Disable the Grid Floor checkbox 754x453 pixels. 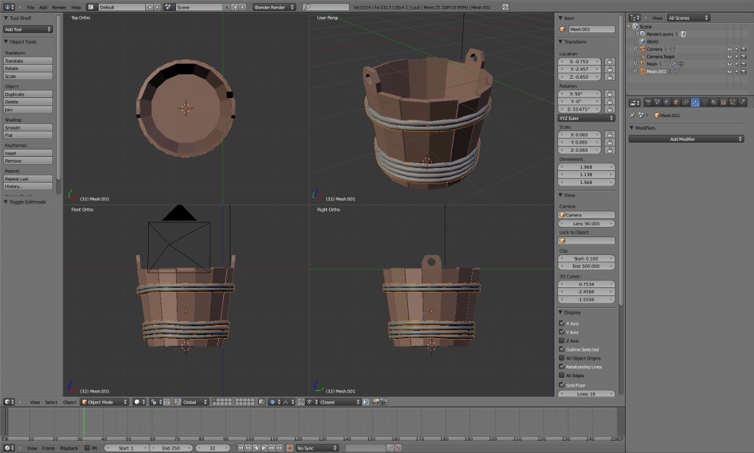(x=563, y=384)
